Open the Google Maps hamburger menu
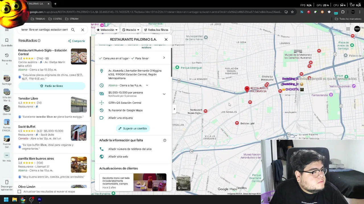Image resolution: width=364 pixels, height=204 pixels. point(7,29)
